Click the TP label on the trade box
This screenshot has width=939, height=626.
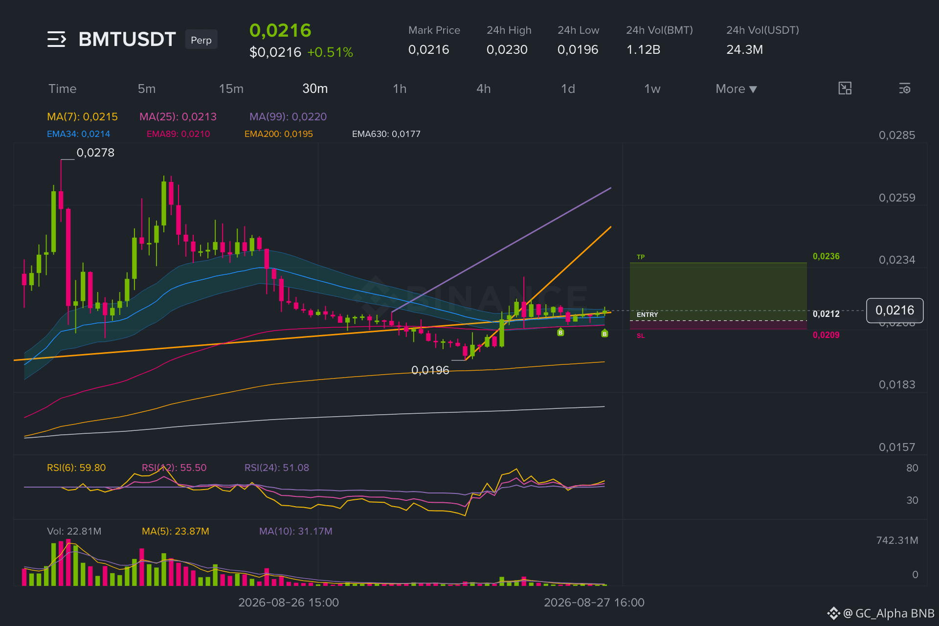[x=641, y=257]
